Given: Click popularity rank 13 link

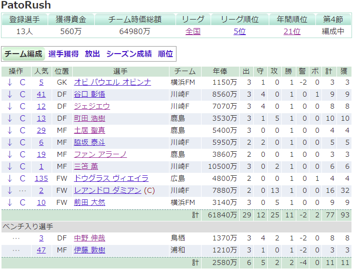Looking at the screenshot, I should point(41,118).
